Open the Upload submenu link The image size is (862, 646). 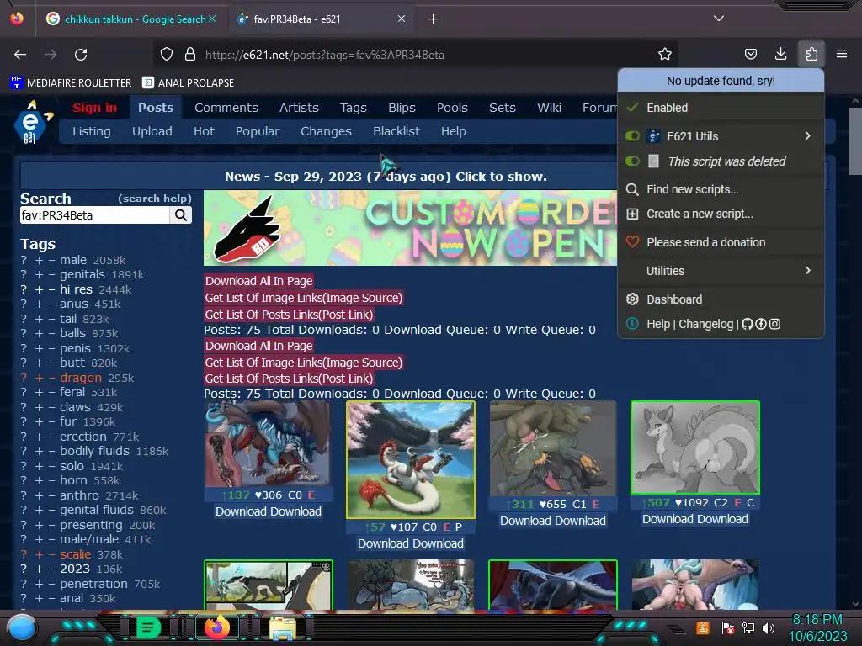(x=152, y=131)
